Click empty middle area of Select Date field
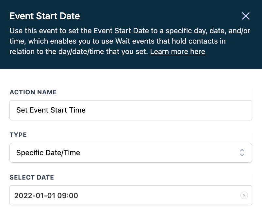262x216 pixels. [x=157, y=196]
